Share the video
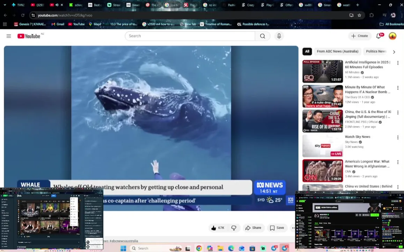404x252 pixels. 253,228
